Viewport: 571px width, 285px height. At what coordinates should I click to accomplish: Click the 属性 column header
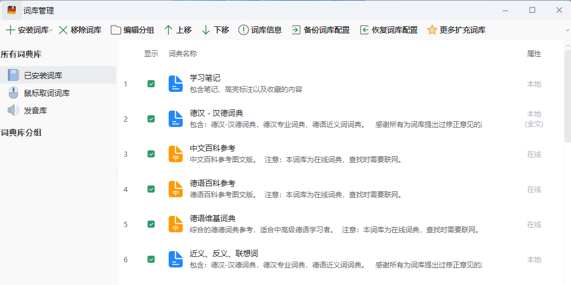point(534,54)
